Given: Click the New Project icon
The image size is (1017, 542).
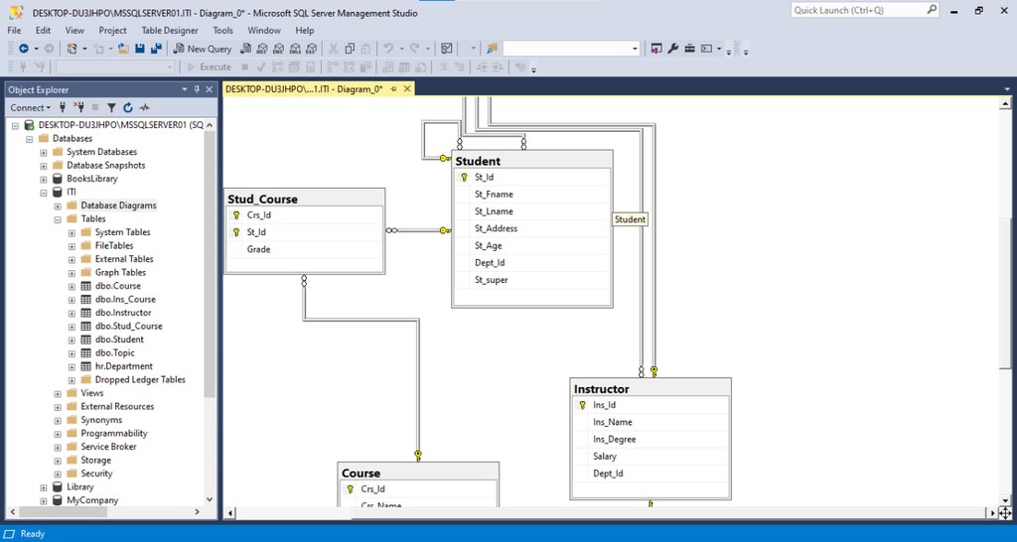Looking at the screenshot, I should coord(73,49).
